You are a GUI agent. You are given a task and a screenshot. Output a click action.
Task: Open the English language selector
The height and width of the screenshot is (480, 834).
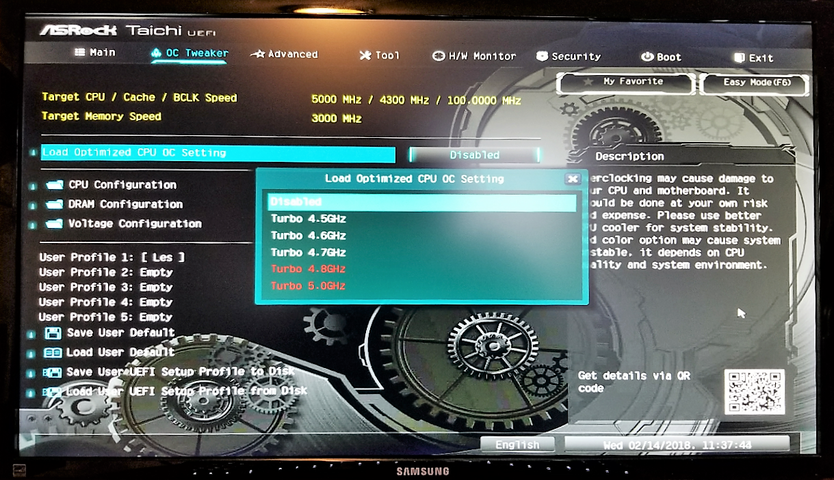click(x=517, y=444)
